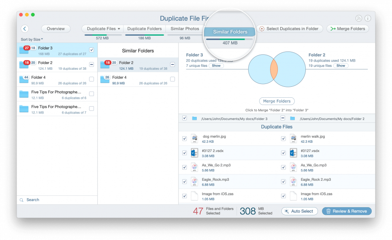Click the Search input field
Image resolution: width=392 pixels, height=240 pixels.
coord(57,200)
